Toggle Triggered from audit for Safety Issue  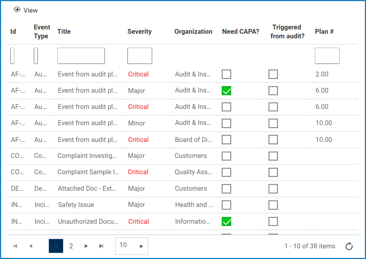273,205
